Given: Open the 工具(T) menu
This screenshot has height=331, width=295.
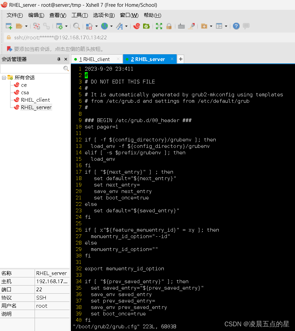Looking at the screenshot, I should point(79,15).
